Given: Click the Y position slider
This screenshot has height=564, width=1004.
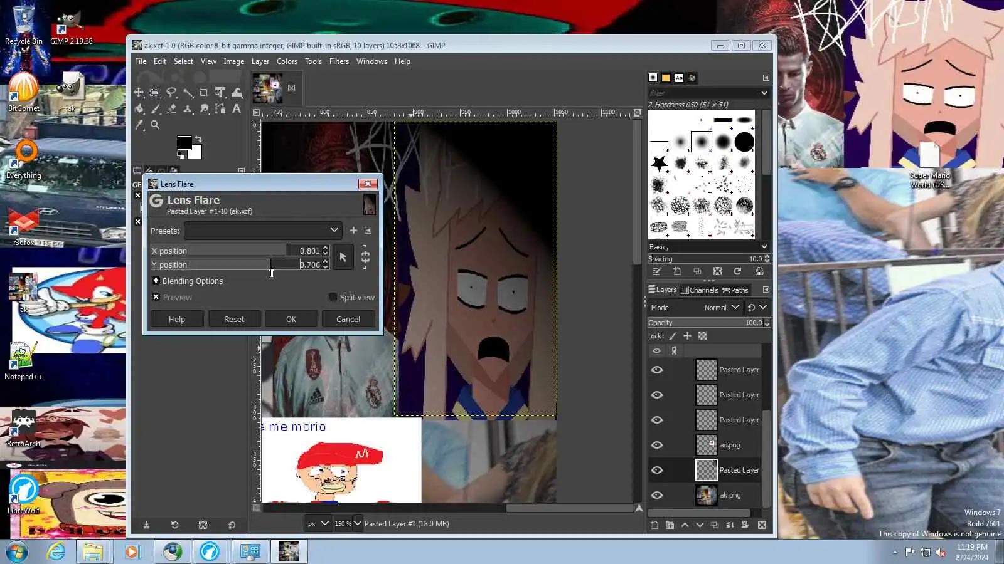Looking at the screenshot, I should pyautogui.click(x=240, y=264).
